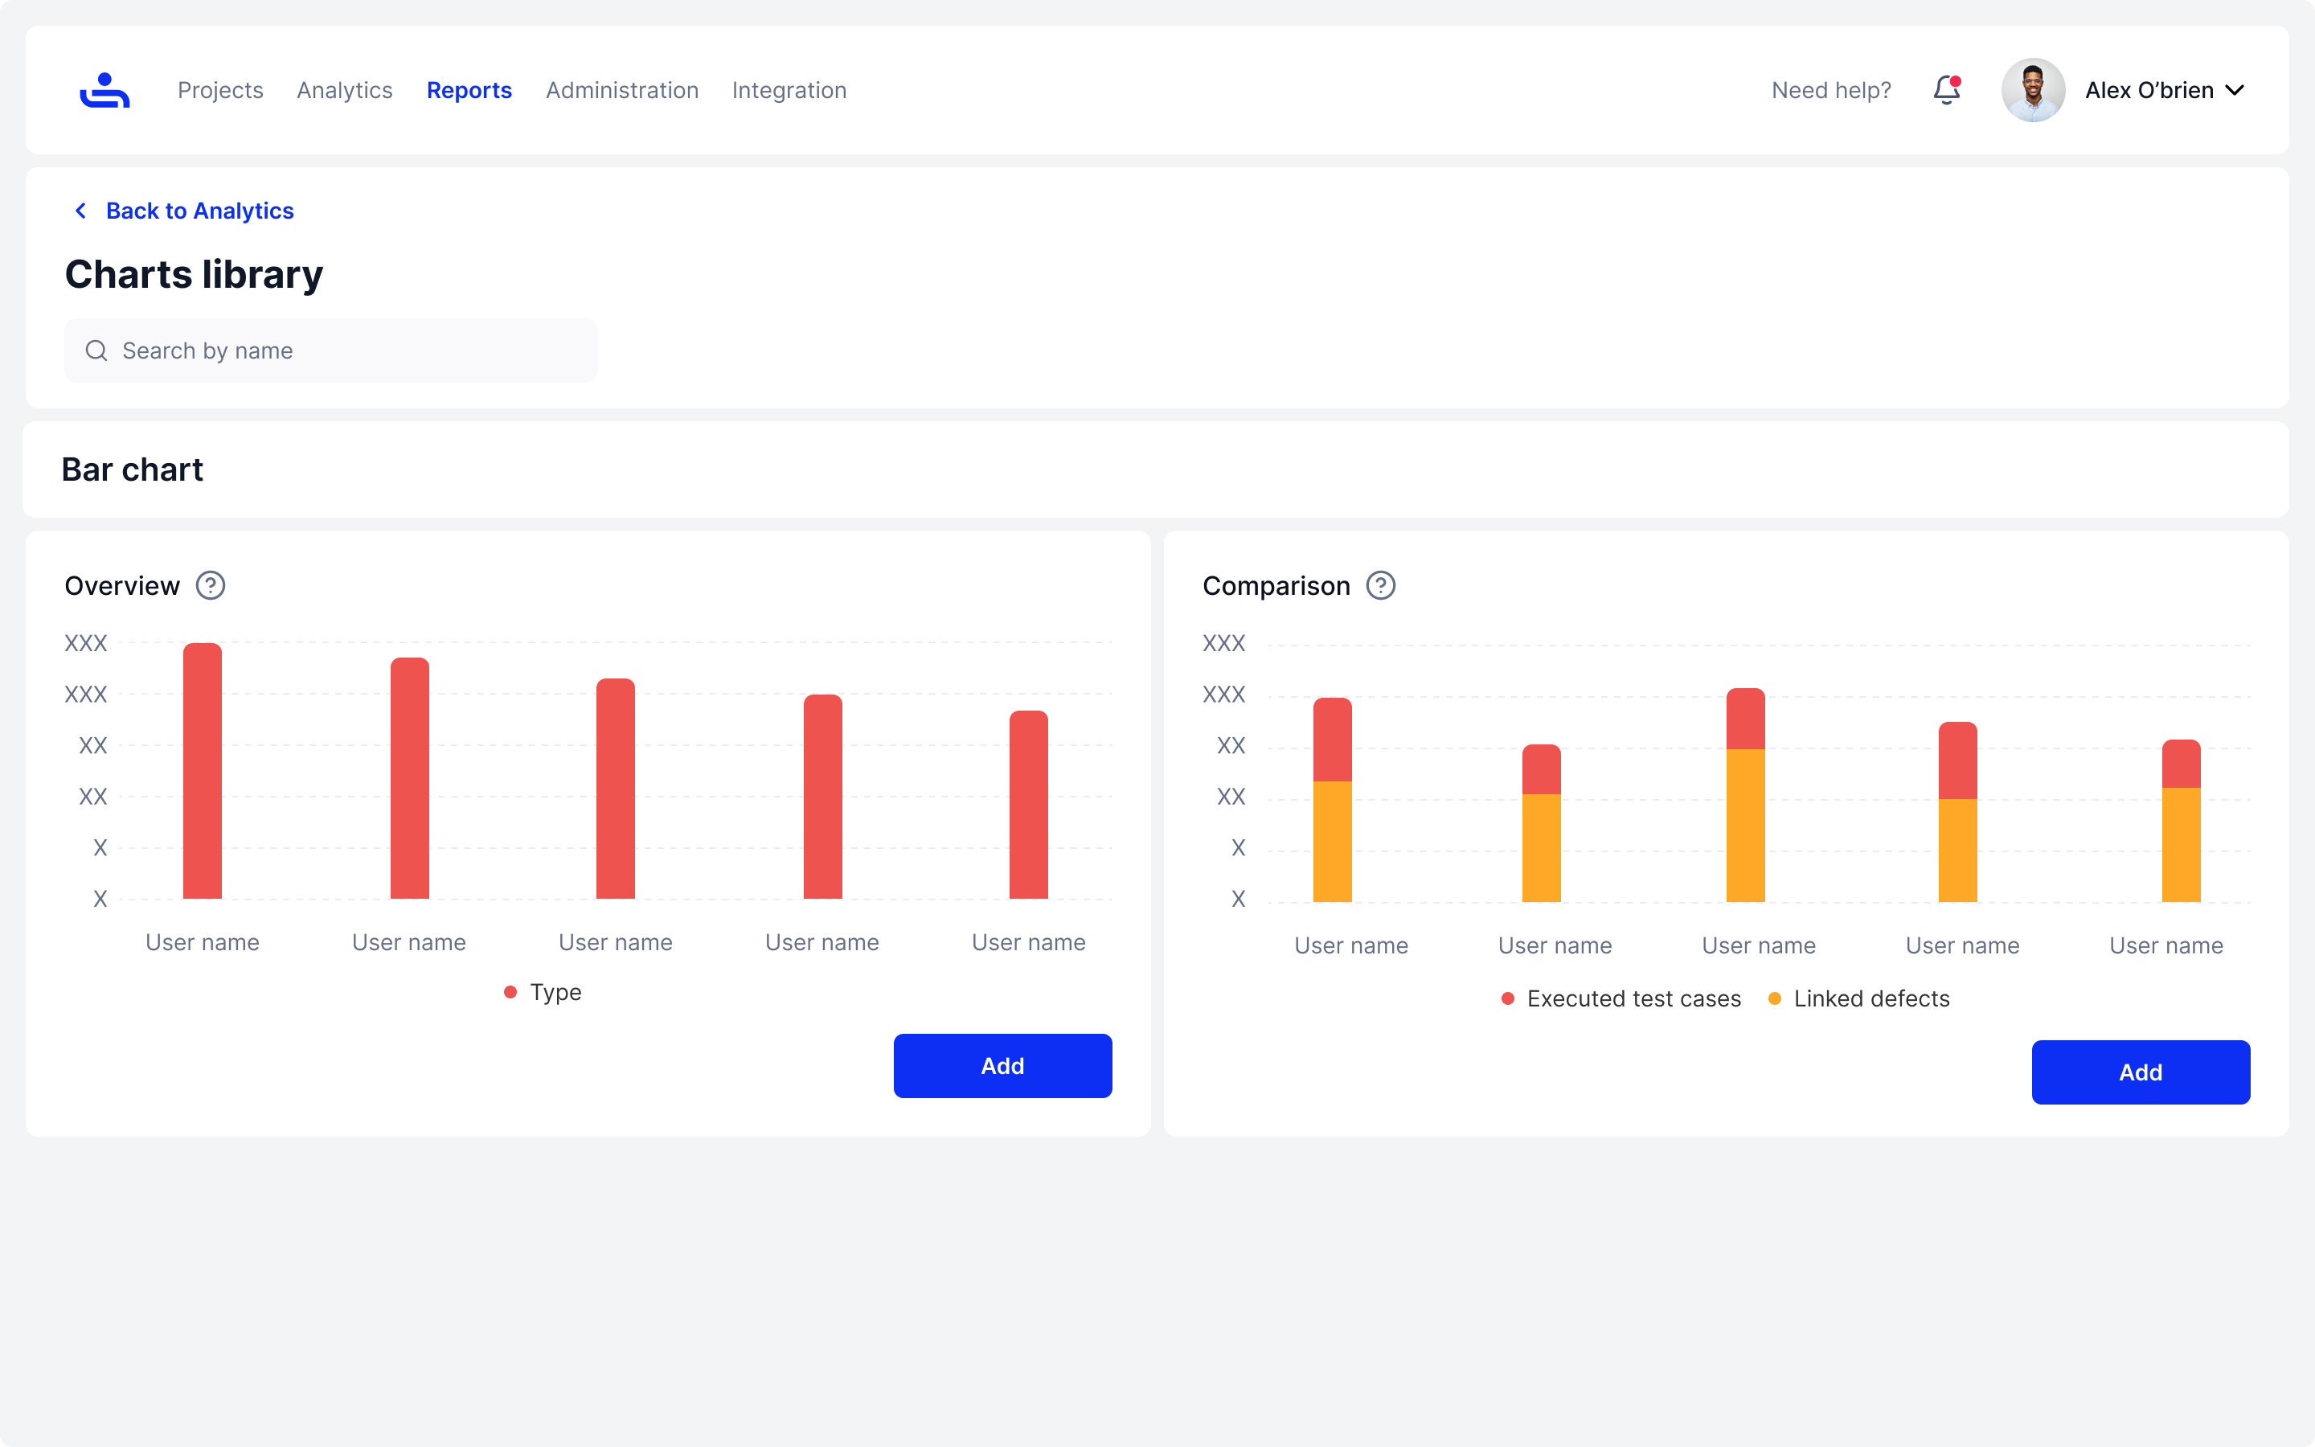Screen dimensions: 2315x1447
Task: Click the search magnifier icon
Action: (x=96, y=350)
